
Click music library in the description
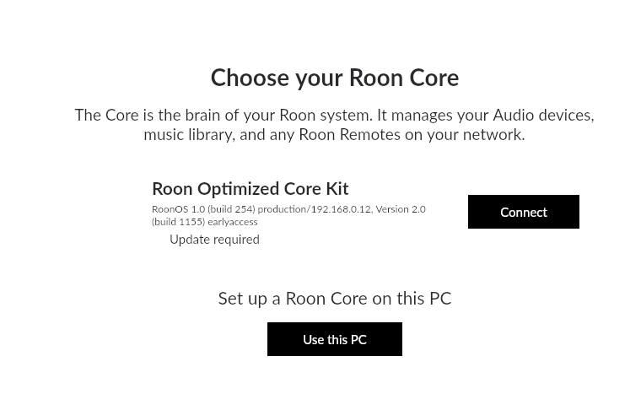coord(189,135)
